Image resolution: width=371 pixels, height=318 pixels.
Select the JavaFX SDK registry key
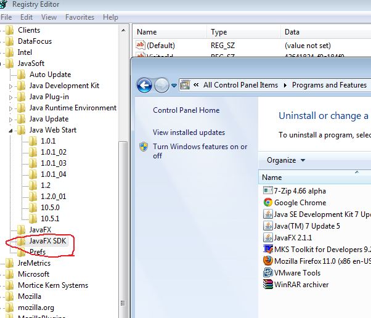pyautogui.click(x=47, y=241)
